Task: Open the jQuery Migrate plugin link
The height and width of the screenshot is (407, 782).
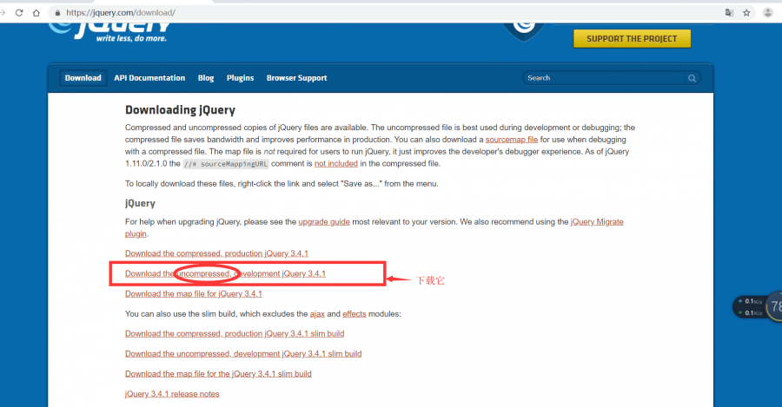Action: click(x=597, y=221)
